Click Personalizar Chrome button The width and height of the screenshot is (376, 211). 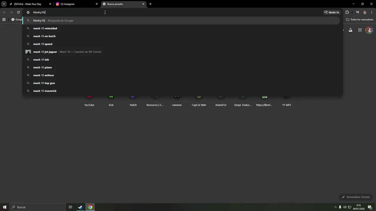[x=356, y=197]
